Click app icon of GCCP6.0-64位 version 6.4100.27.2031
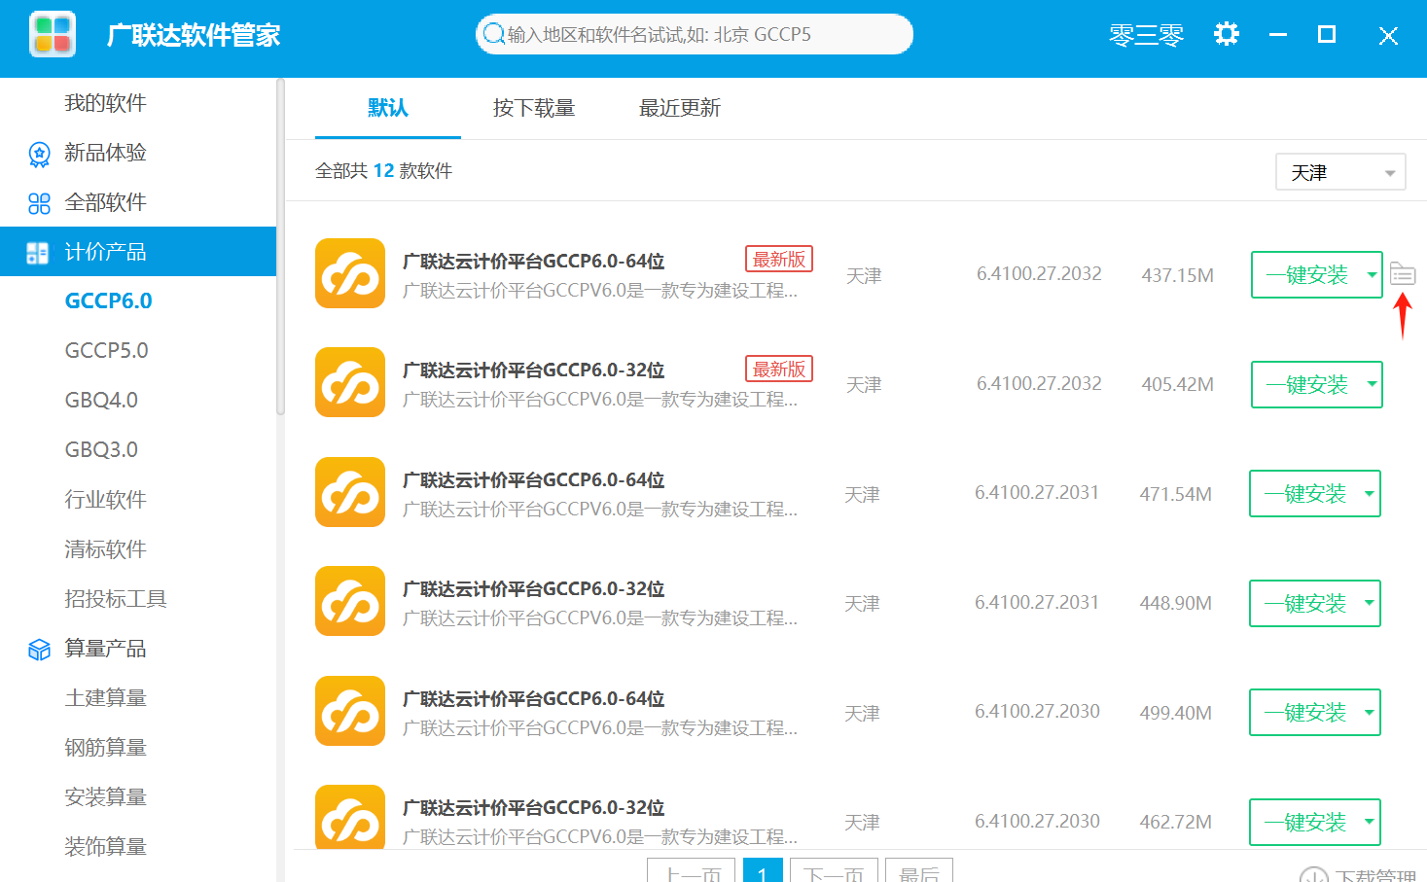1427x882 pixels. [x=350, y=492]
